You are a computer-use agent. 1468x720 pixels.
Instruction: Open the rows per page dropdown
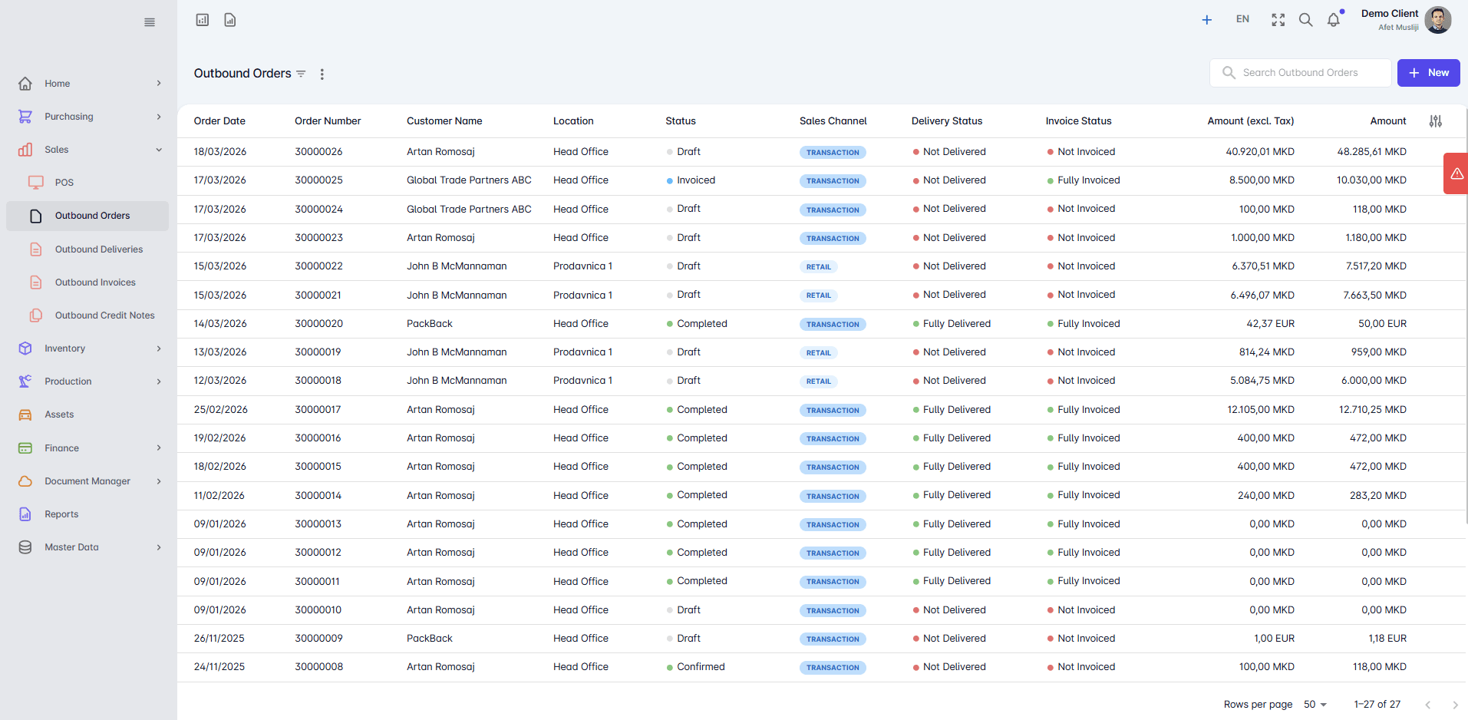click(1315, 705)
